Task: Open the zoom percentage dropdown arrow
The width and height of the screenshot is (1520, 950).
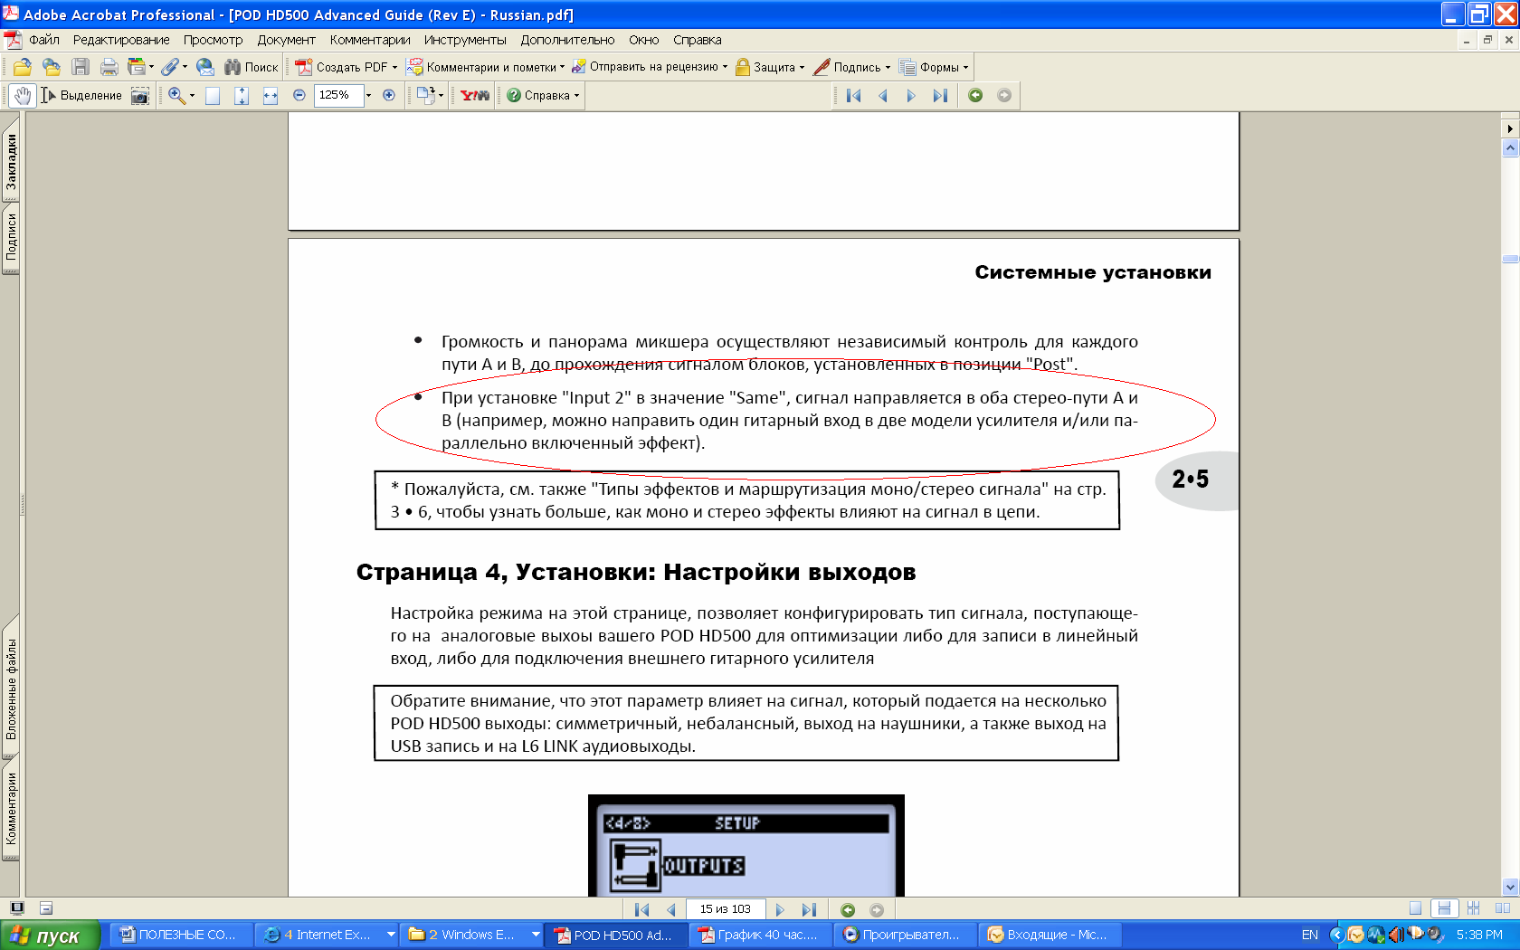Action: 368,95
